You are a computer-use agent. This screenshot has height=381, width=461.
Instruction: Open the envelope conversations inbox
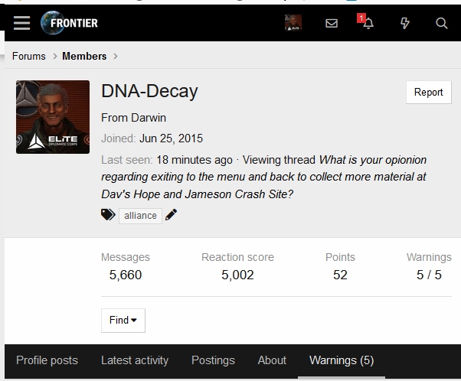[x=332, y=23]
